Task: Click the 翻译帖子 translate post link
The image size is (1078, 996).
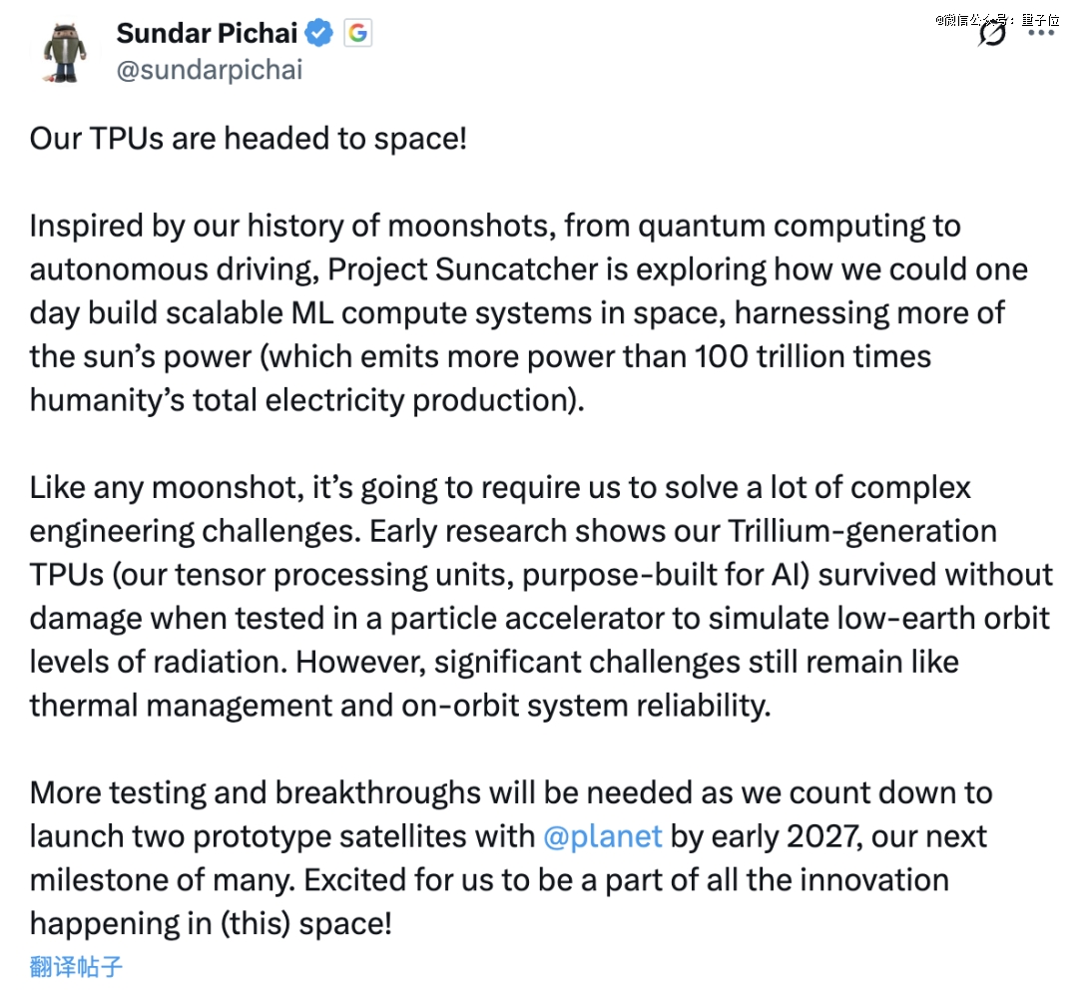Action: click(x=77, y=966)
